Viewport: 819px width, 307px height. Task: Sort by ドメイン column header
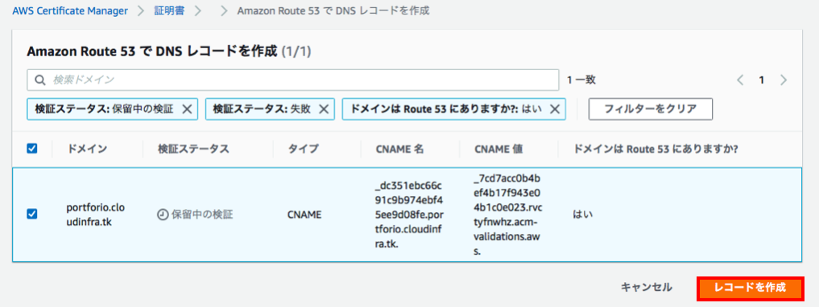click(87, 149)
